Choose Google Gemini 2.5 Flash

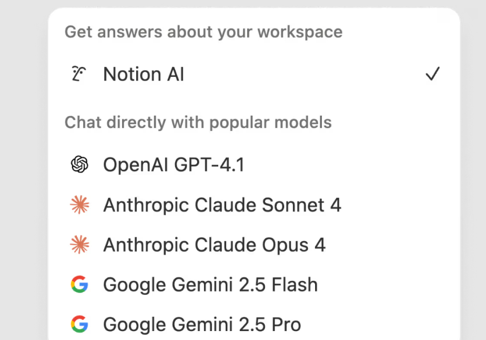[x=211, y=284]
